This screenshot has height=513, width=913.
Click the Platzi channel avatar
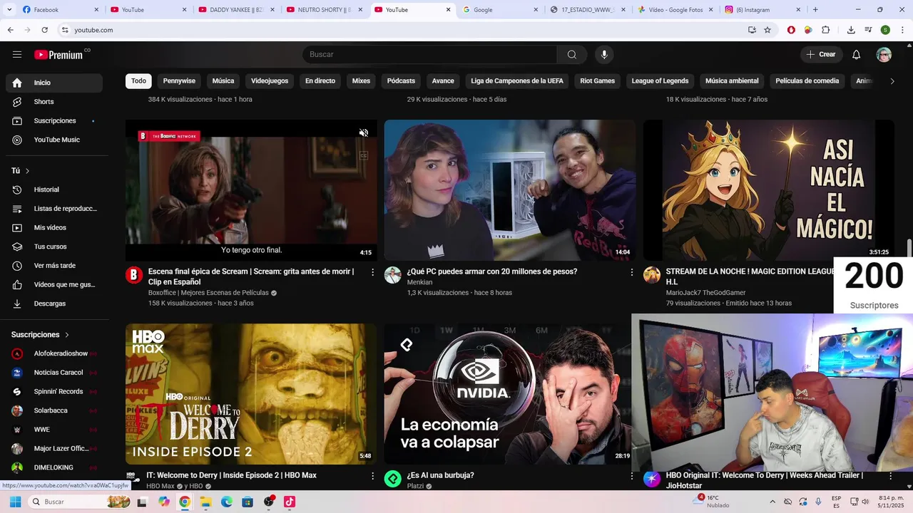click(393, 479)
